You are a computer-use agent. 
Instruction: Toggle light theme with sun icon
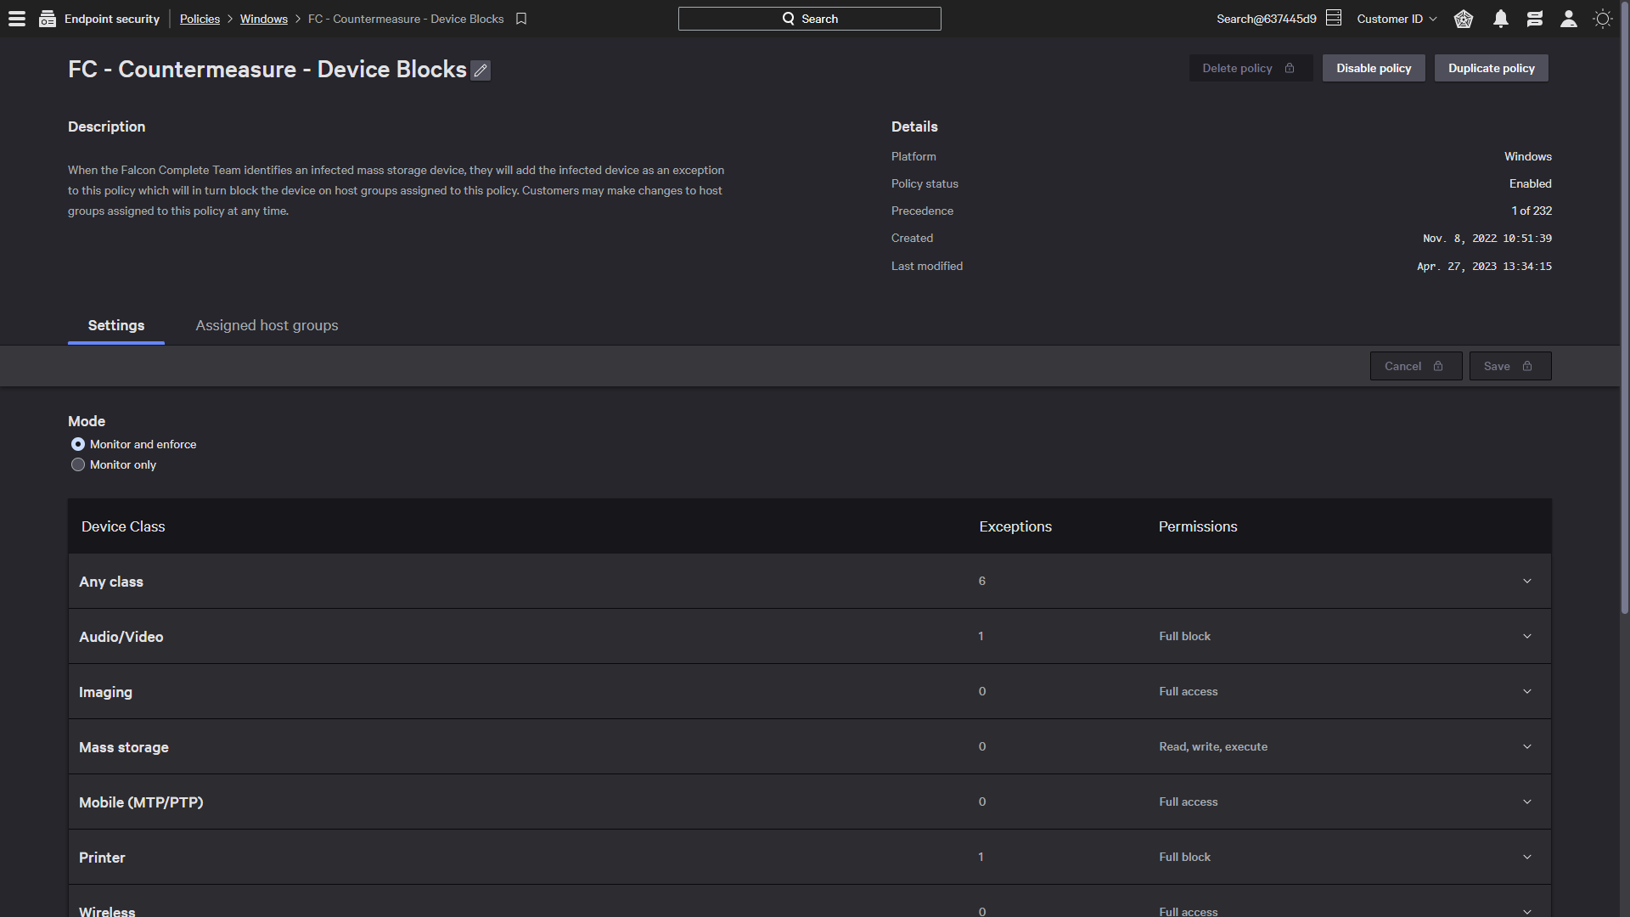[1603, 19]
